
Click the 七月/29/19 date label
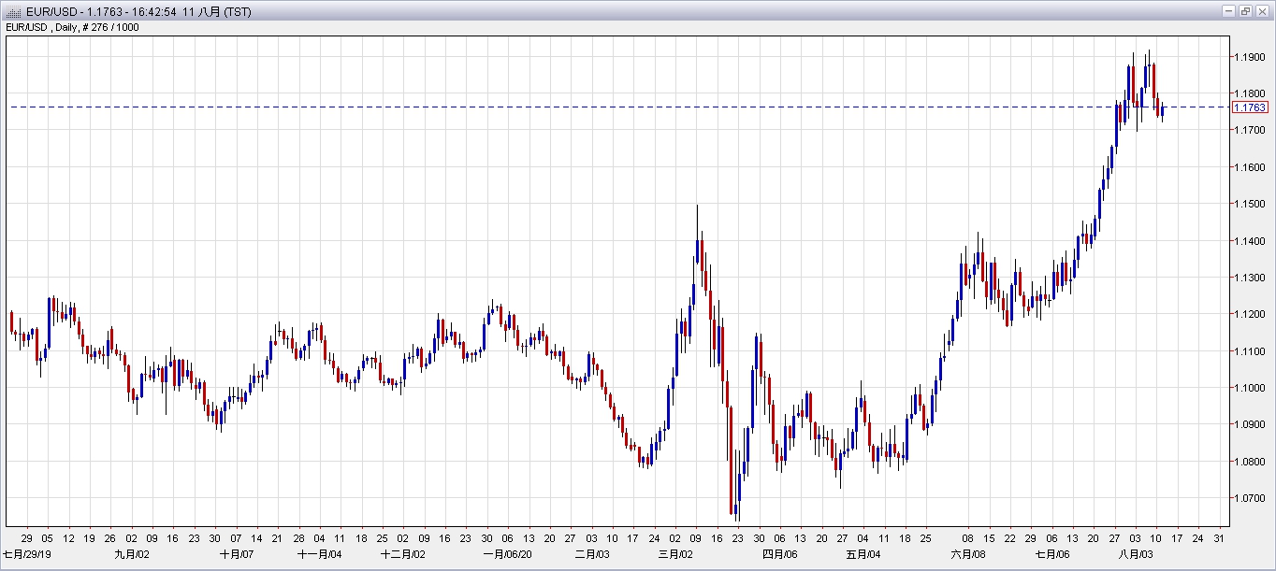tap(25, 554)
